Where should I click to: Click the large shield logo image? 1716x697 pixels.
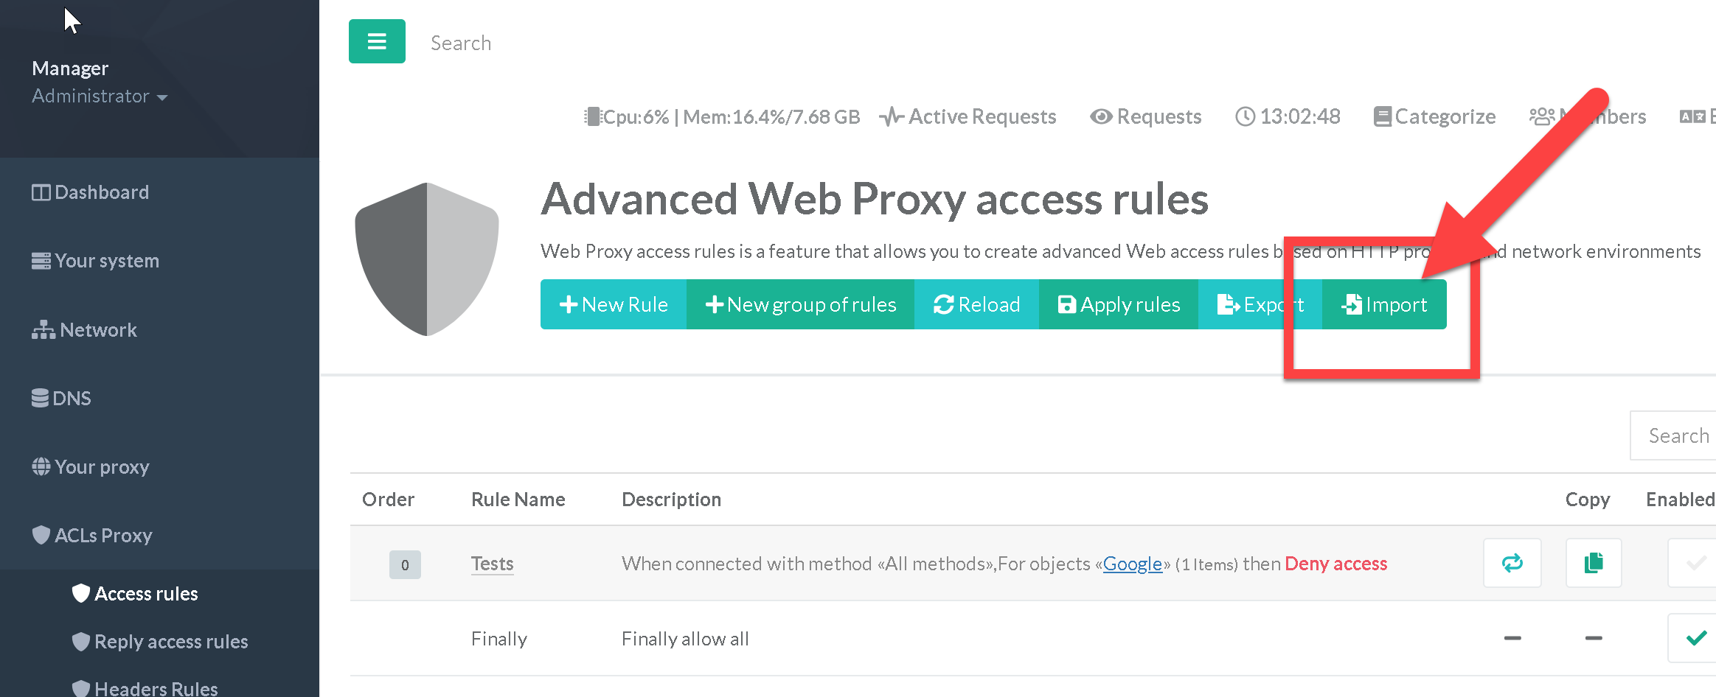(427, 259)
